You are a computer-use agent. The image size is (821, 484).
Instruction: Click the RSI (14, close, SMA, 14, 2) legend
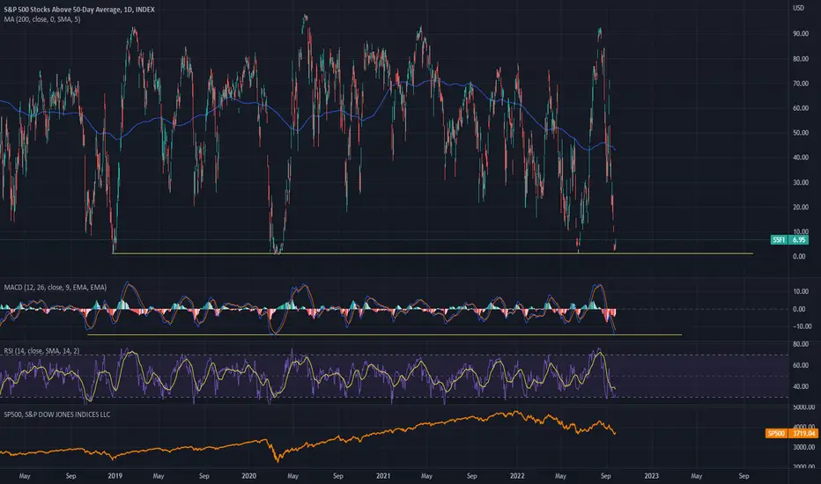tap(42, 351)
